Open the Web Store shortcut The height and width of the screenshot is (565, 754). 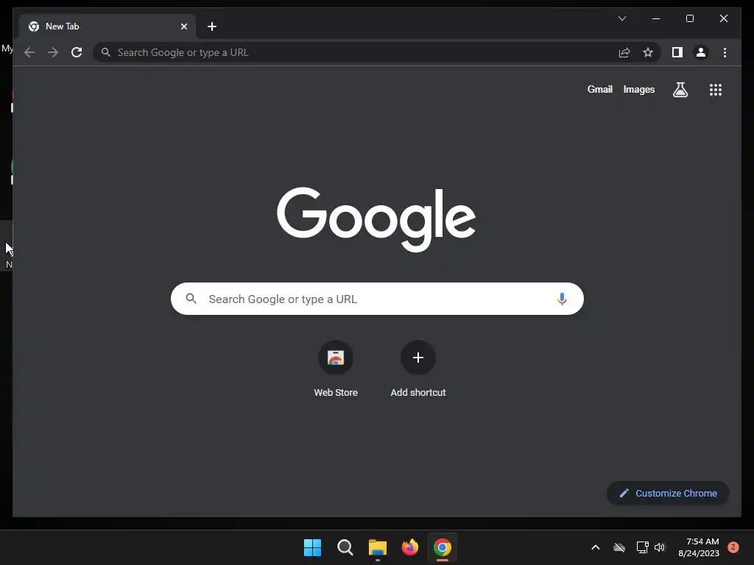(x=336, y=369)
